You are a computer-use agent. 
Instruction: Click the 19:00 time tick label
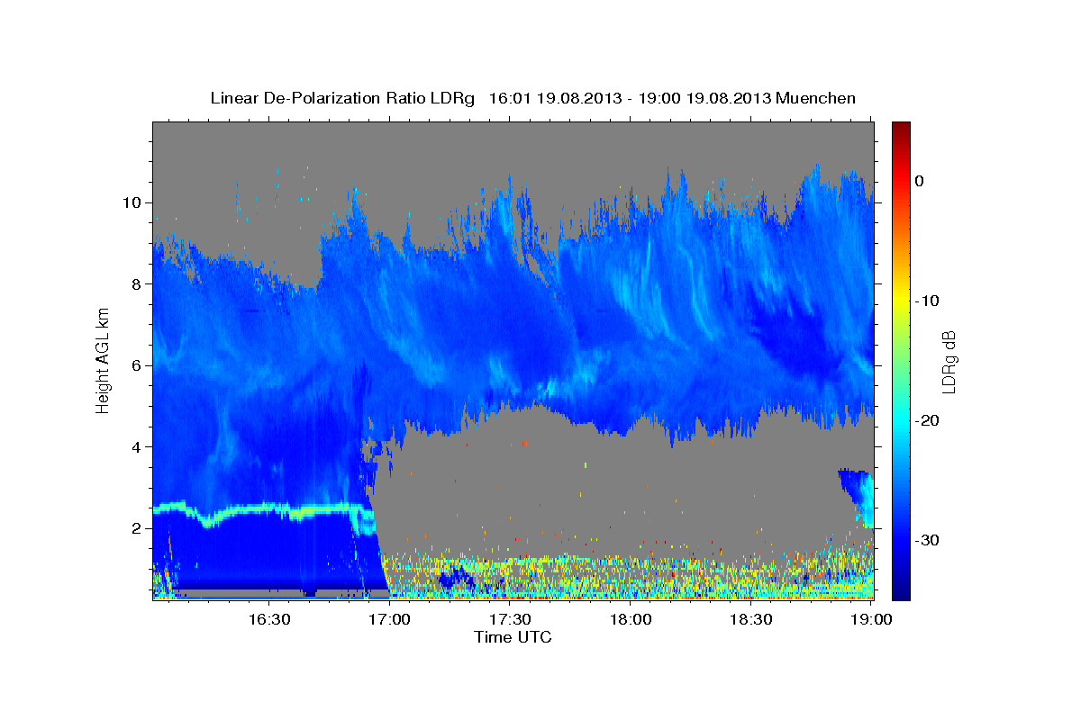[871, 620]
